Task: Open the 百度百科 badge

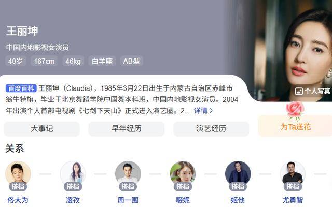Action: coord(21,88)
